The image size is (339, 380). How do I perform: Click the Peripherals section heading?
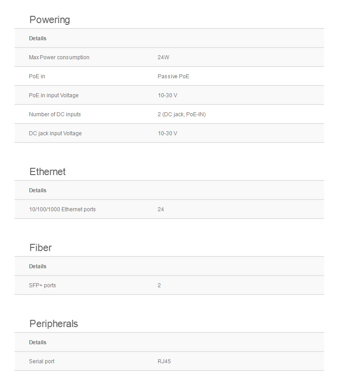[x=54, y=324]
